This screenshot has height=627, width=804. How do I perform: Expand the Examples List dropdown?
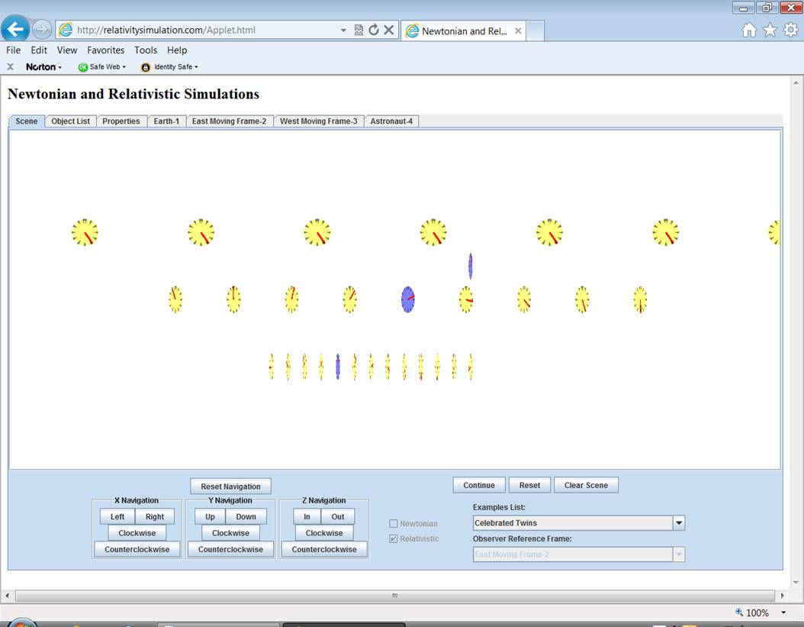678,523
